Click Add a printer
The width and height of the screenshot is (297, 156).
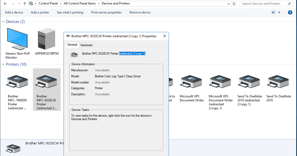(x=40, y=12)
